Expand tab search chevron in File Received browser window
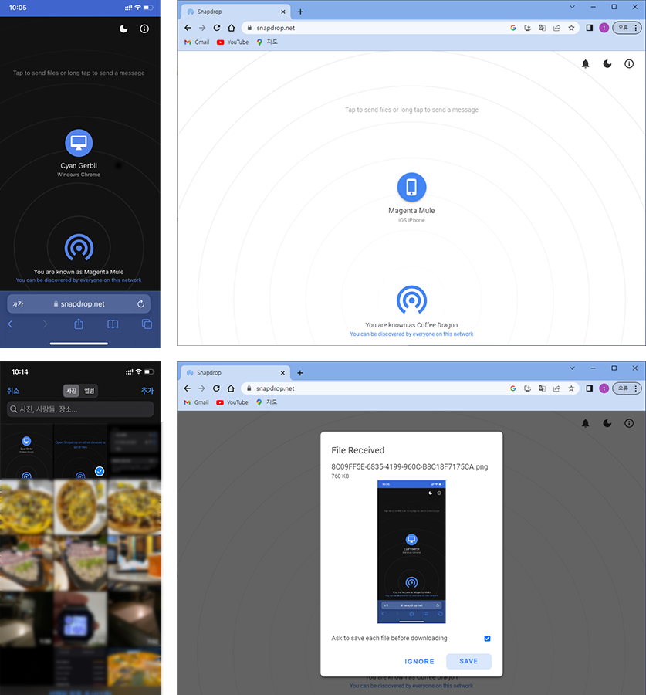 [573, 368]
